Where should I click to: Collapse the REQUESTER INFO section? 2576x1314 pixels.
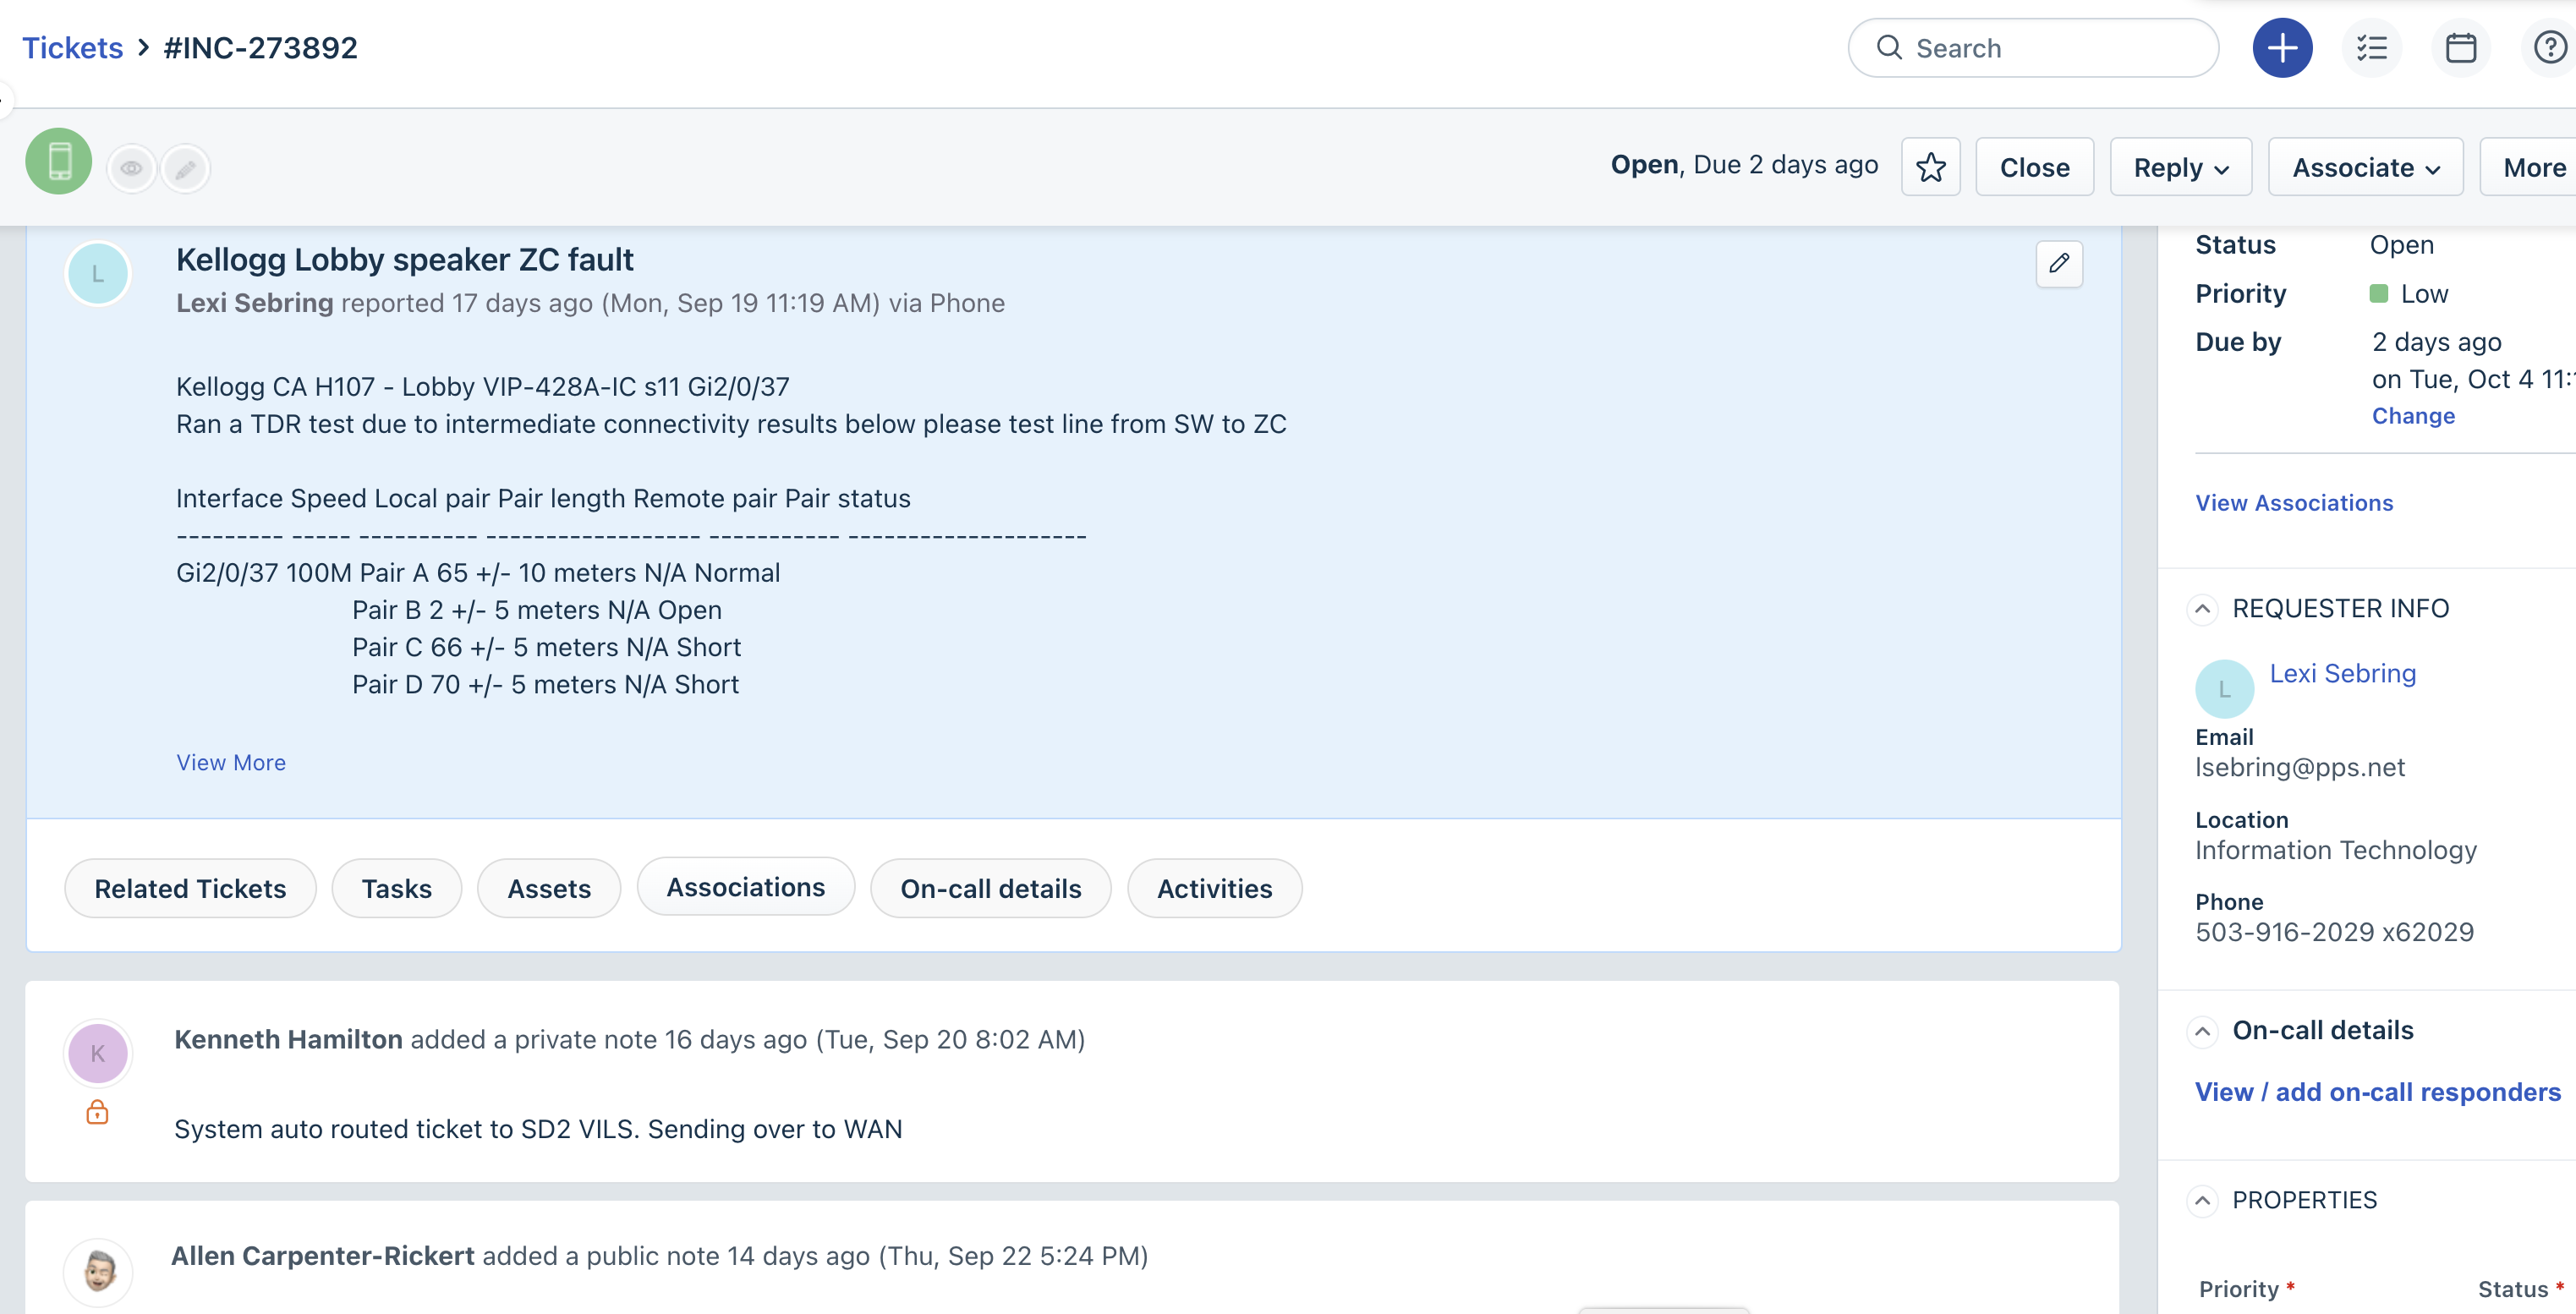pyautogui.click(x=2202, y=609)
